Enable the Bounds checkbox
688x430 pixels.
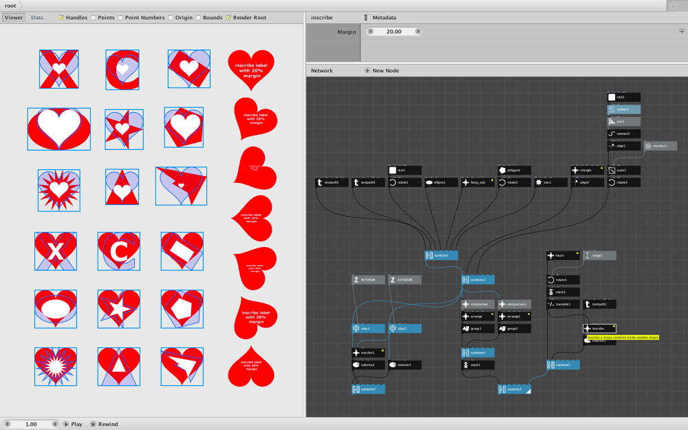point(198,18)
